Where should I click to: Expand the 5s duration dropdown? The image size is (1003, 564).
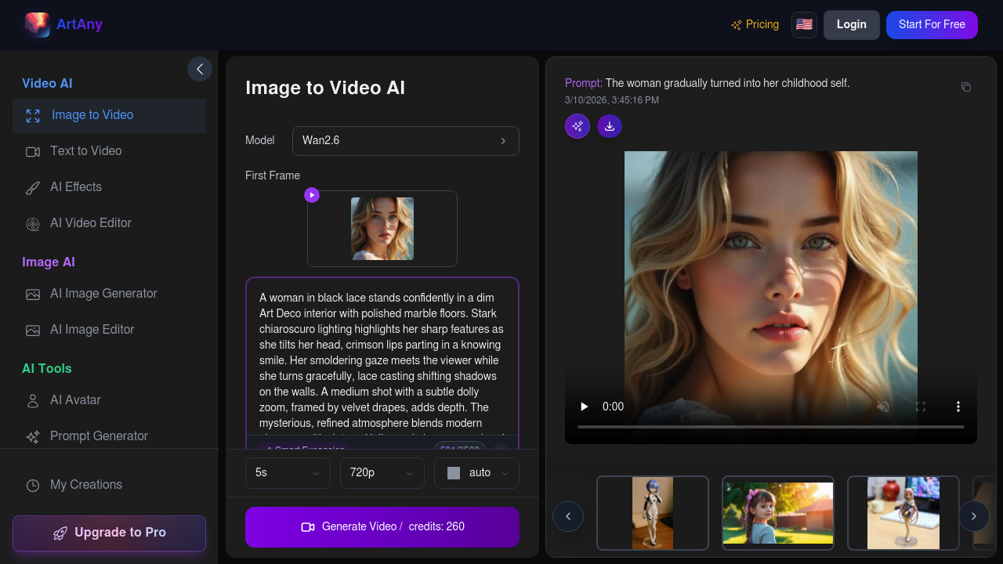coord(288,472)
